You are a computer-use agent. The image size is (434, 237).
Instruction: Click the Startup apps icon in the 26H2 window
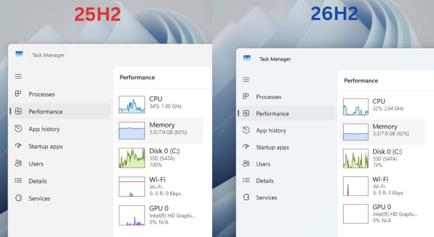click(246, 147)
